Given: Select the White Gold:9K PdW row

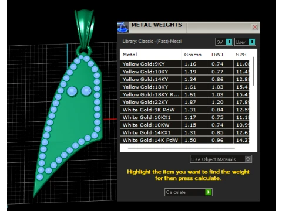Looking at the screenshot, I should tap(184, 110).
